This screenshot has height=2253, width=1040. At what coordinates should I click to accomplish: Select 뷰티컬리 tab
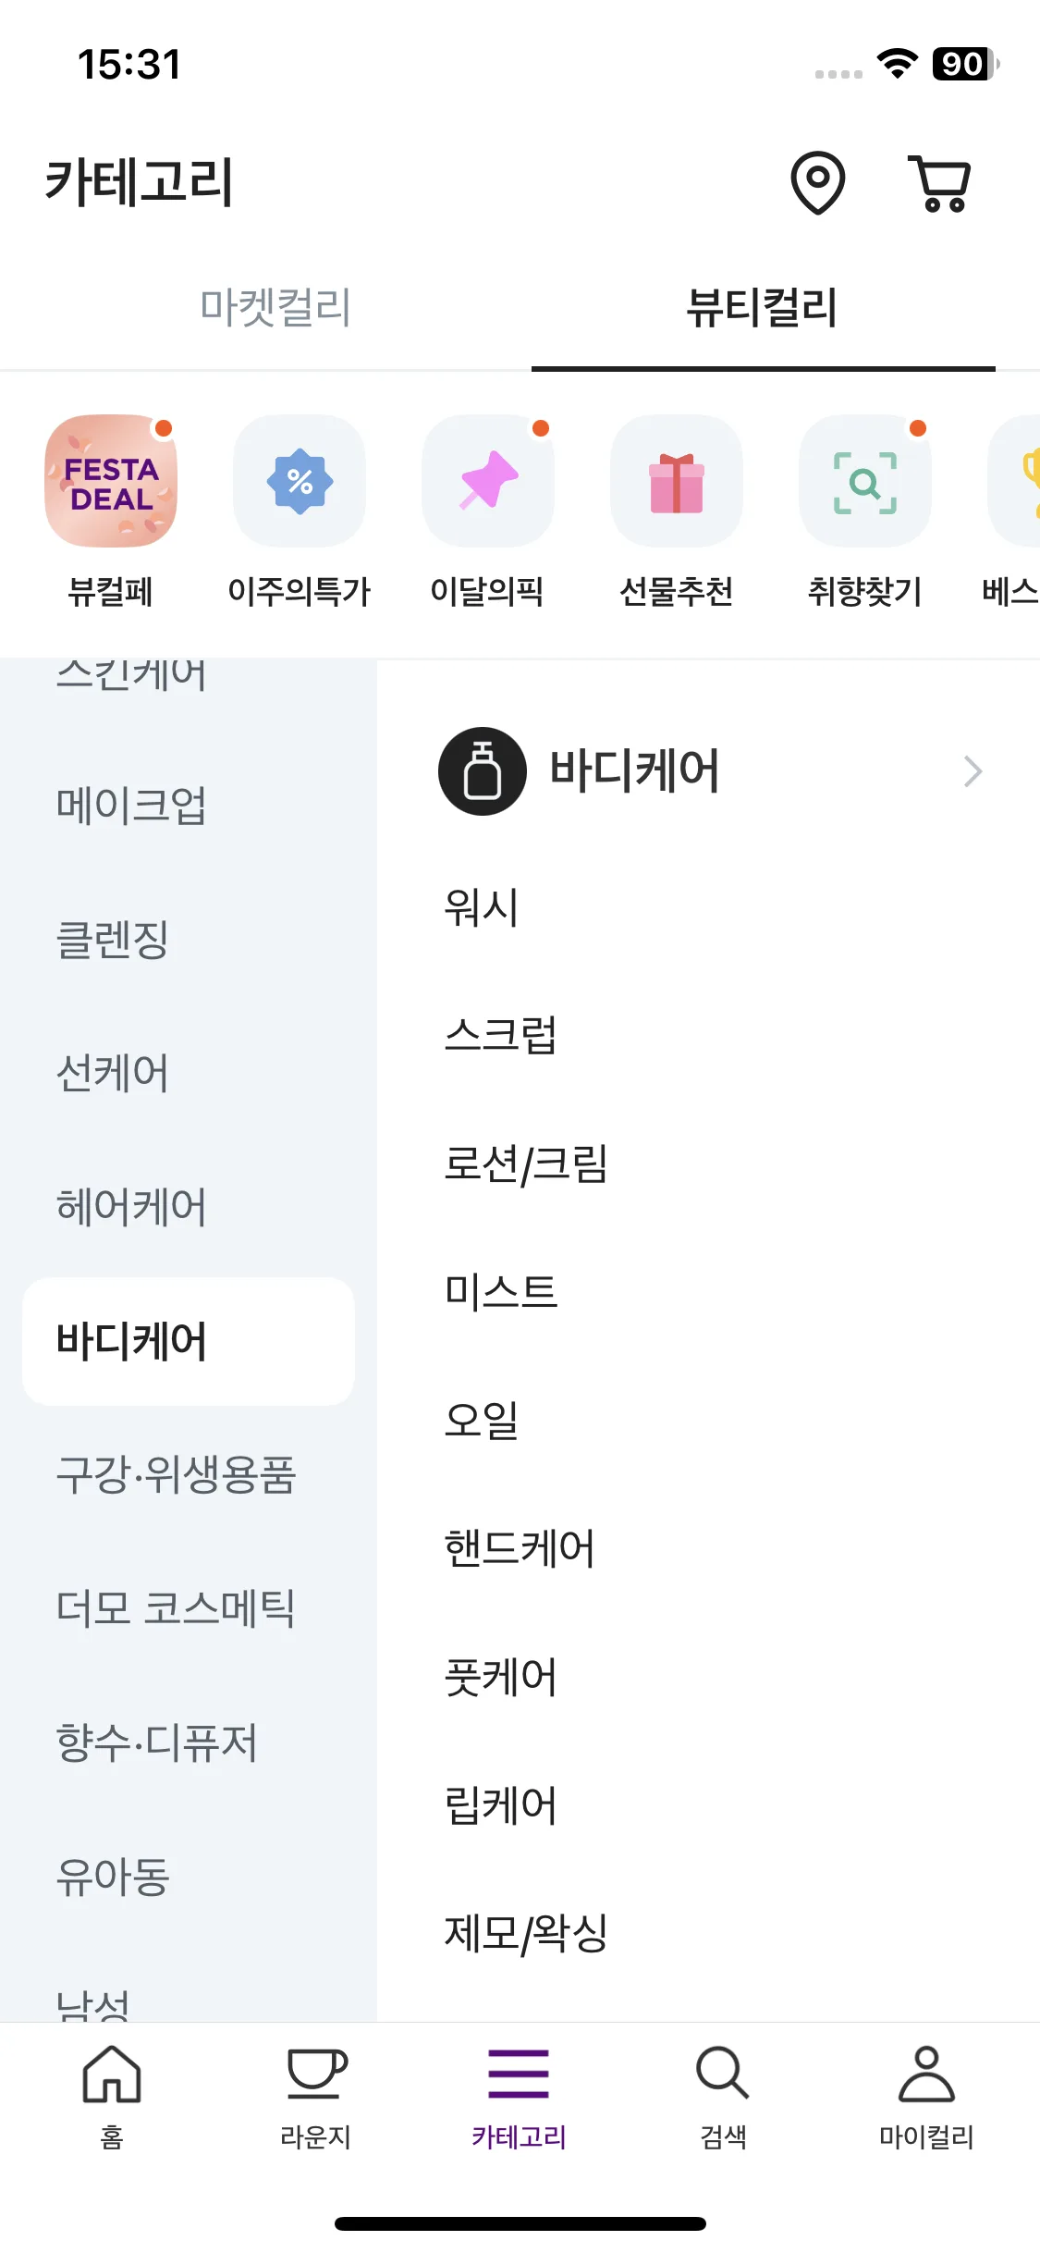point(763,306)
